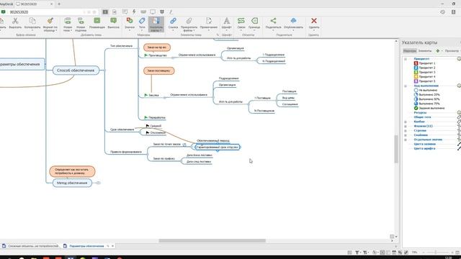This screenshot has height=259, width=461.
Task: Click the AnyDesk display monitor icon
Action: click(x=153, y=12)
